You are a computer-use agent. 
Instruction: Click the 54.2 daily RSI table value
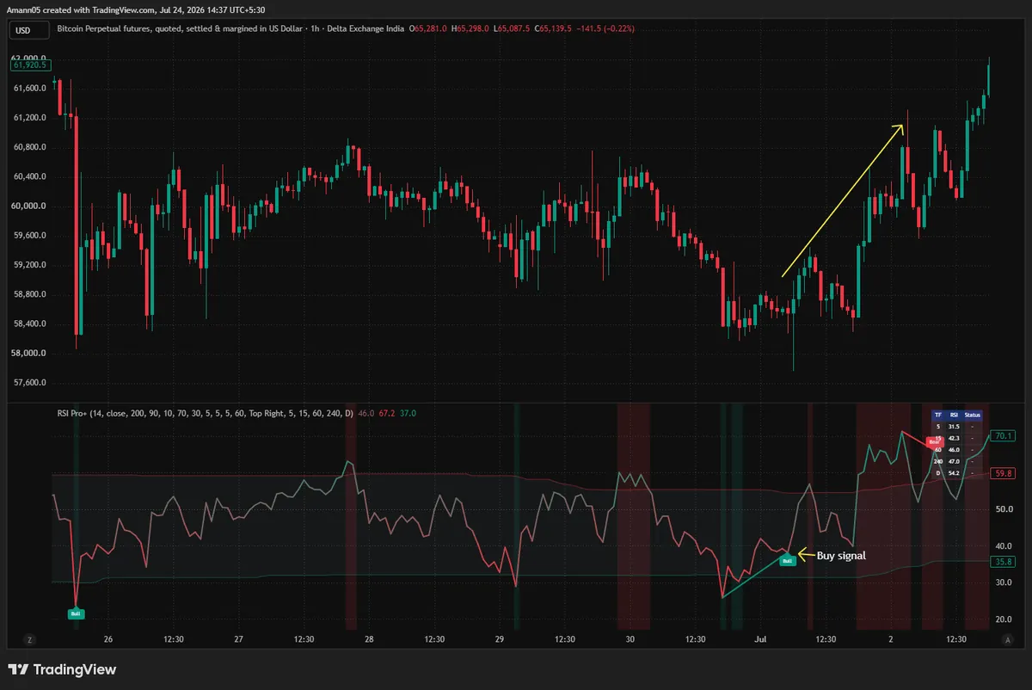click(954, 473)
